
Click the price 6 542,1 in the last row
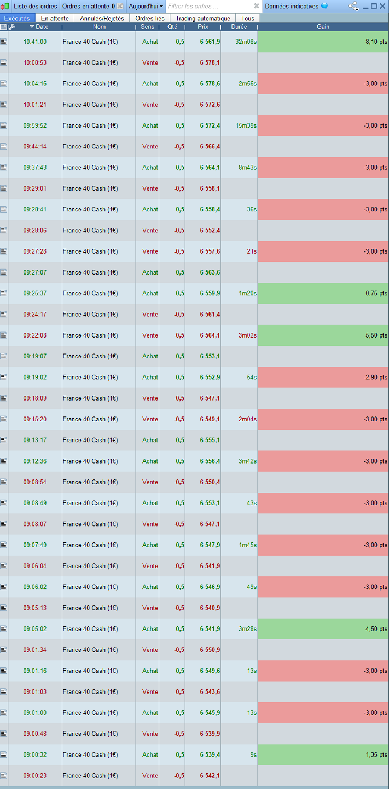210,775
